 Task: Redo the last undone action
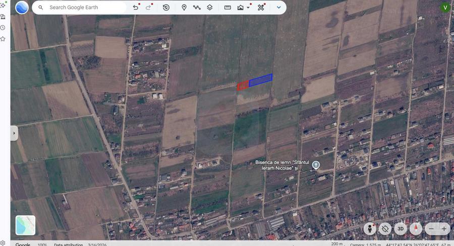148,8
